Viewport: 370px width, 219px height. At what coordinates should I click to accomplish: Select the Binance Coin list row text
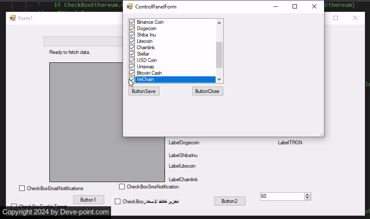tap(150, 22)
